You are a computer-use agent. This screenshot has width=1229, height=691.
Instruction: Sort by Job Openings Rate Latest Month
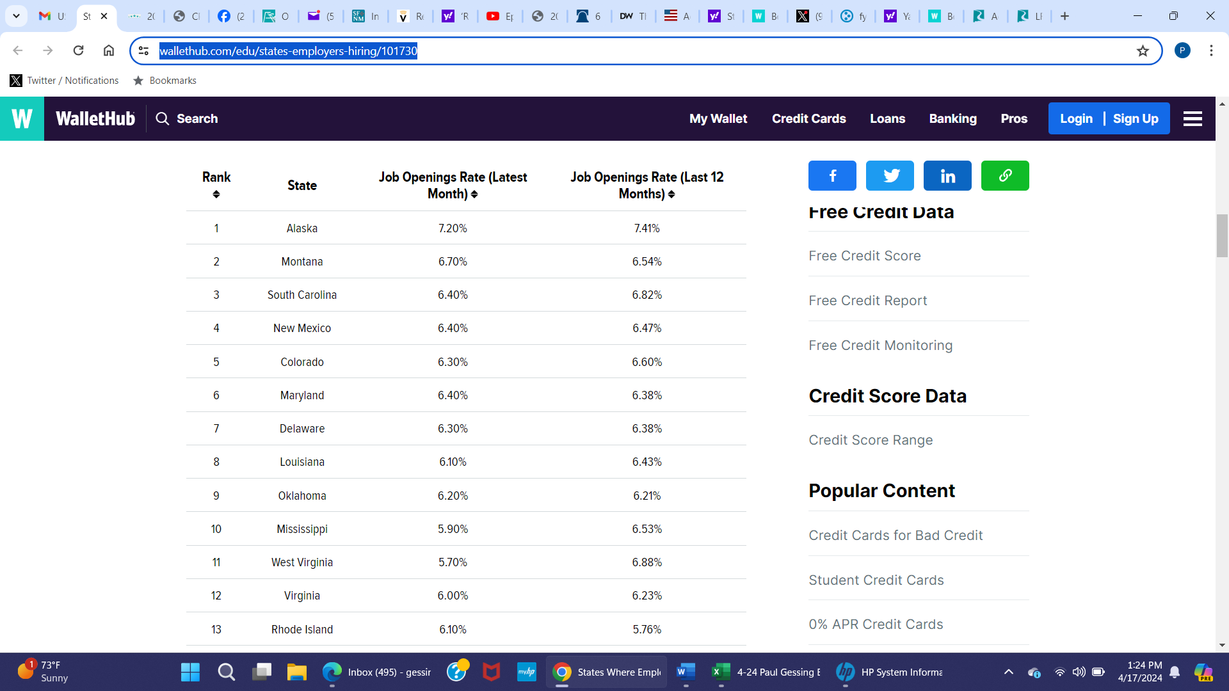click(474, 195)
